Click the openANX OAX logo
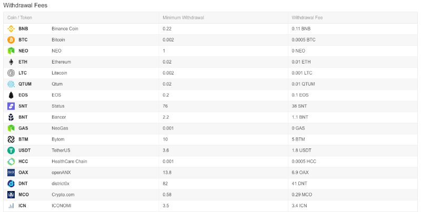Screen dimensions: 421x212 click(x=11, y=173)
